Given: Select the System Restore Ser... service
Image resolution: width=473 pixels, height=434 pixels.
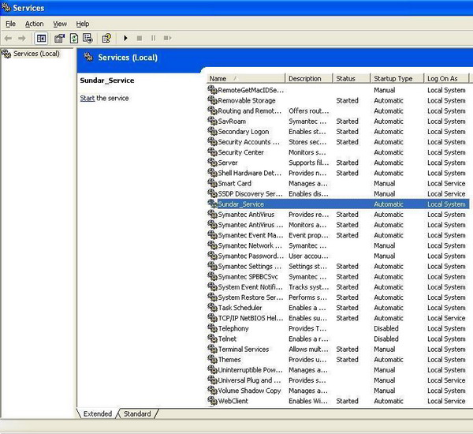Looking at the screenshot, I should pos(338,297).
